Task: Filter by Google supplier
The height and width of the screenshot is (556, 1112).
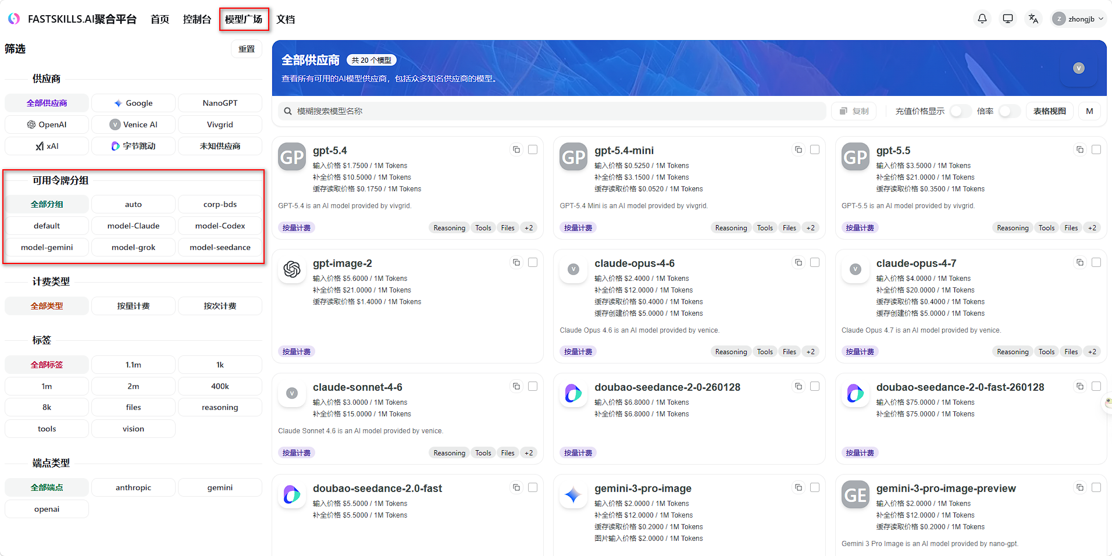Action: [x=133, y=103]
